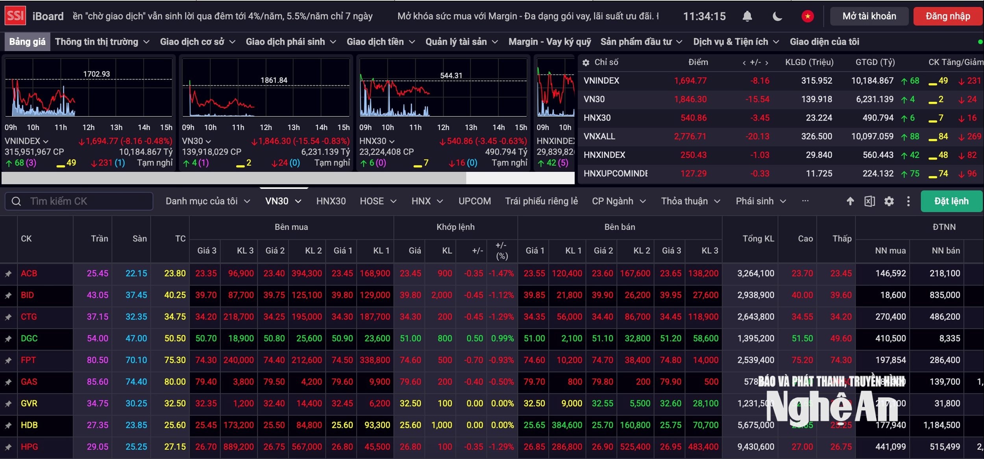
Task: Toggle dark mode moon icon
Action: tap(777, 16)
